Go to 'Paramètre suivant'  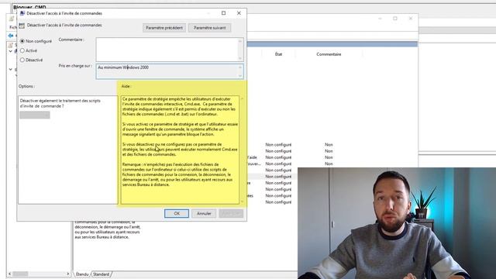(x=210, y=28)
